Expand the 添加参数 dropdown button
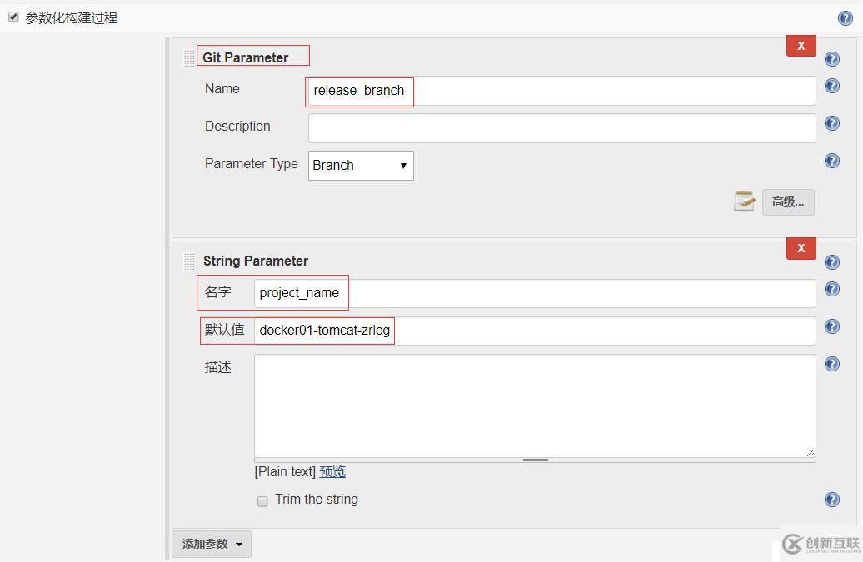Viewport: 863px width, 562px height. 212,544
